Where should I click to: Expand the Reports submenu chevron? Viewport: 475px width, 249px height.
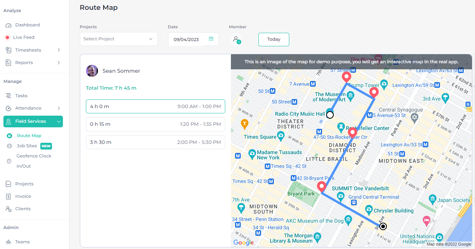[59, 63]
